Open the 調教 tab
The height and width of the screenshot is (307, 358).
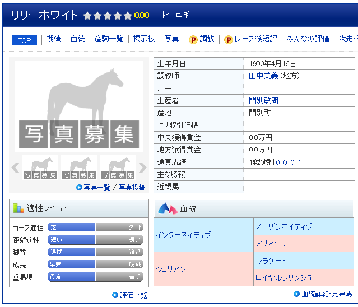207,39
